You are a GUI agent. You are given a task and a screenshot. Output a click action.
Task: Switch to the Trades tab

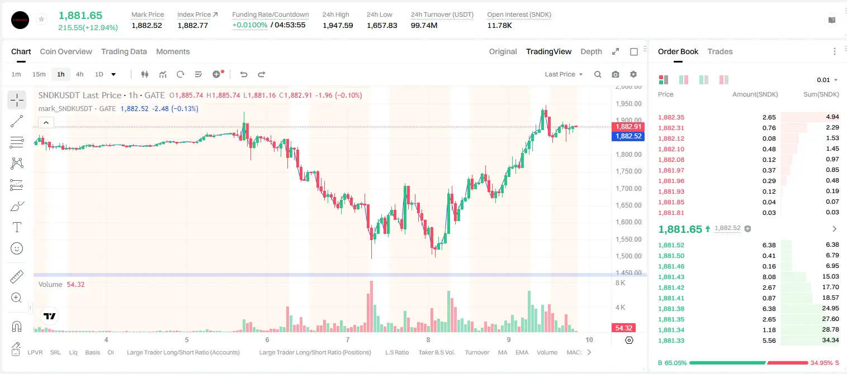coord(720,51)
